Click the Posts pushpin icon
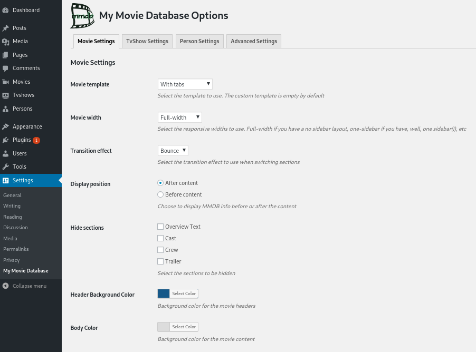The image size is (476, 352). tap(5, 28)
